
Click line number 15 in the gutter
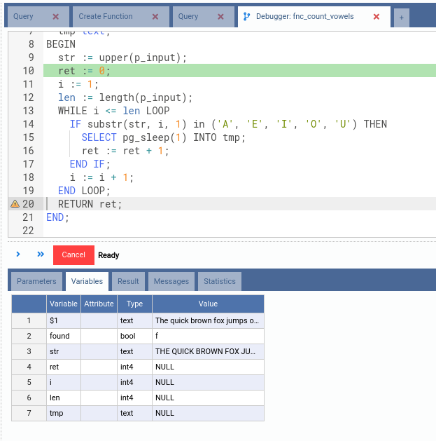pos(28,151)
